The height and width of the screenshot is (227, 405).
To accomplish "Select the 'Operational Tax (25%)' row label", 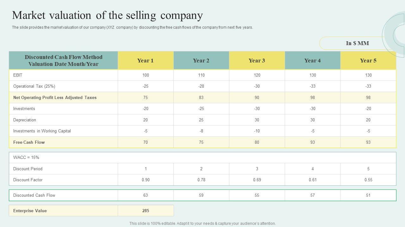I will pos(34,86).
